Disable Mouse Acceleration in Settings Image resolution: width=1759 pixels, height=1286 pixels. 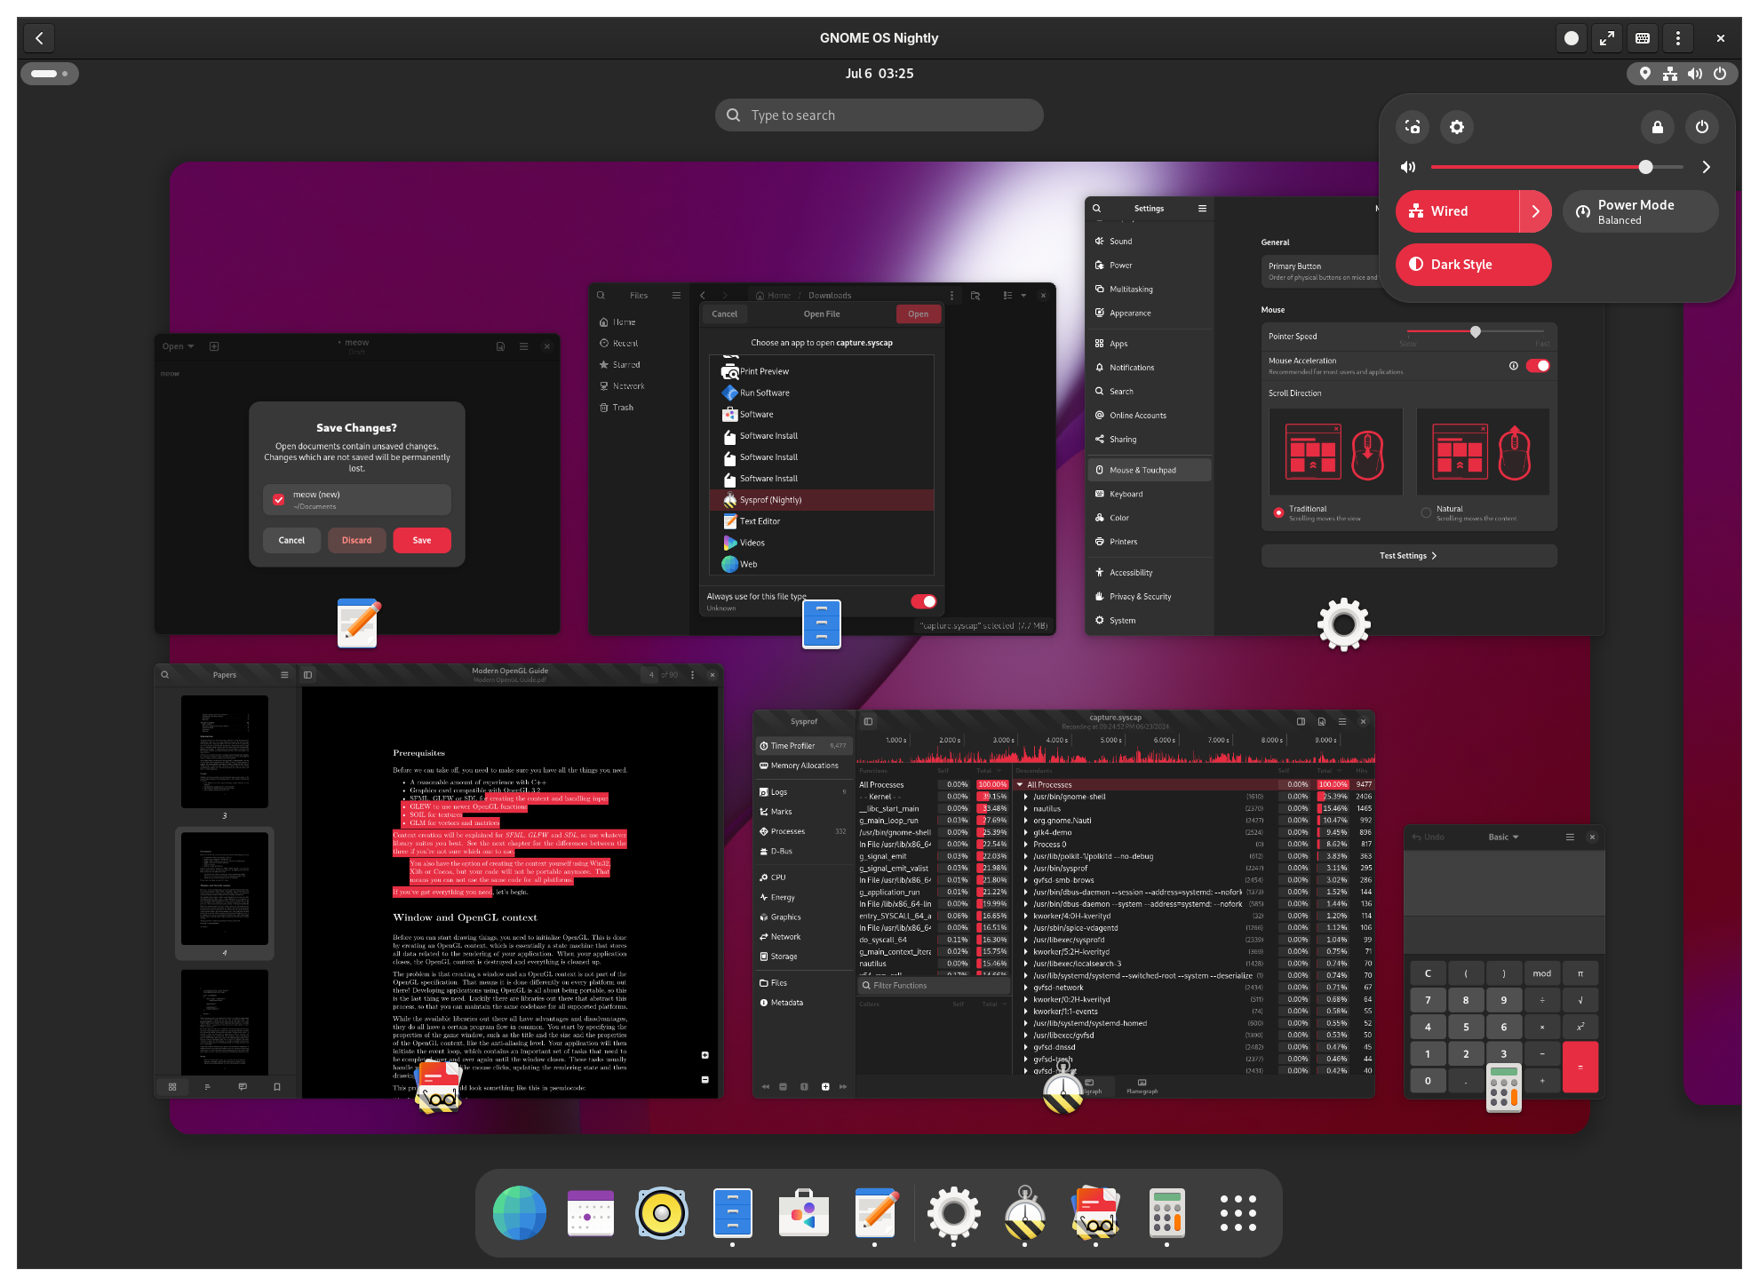[x=1538, y=365]
